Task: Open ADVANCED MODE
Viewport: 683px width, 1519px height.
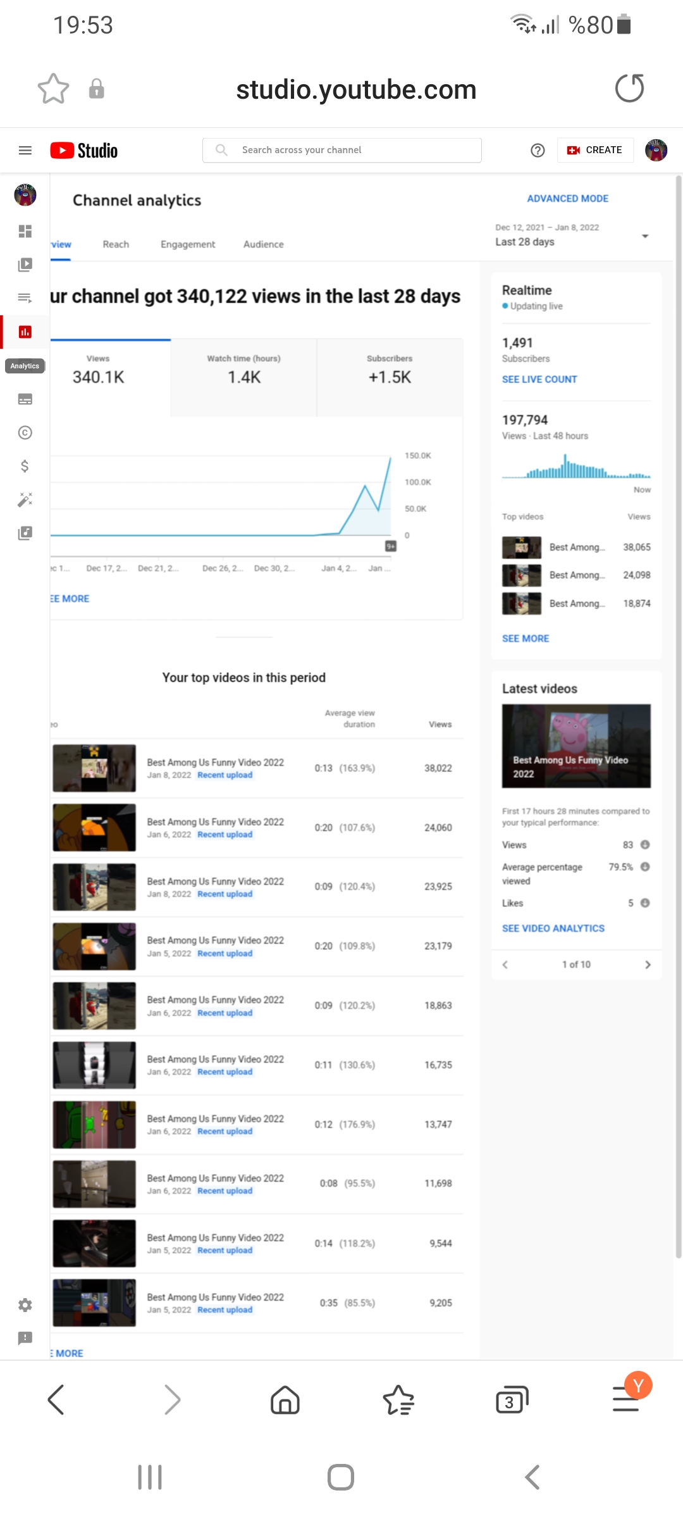Action: (568, 199)
